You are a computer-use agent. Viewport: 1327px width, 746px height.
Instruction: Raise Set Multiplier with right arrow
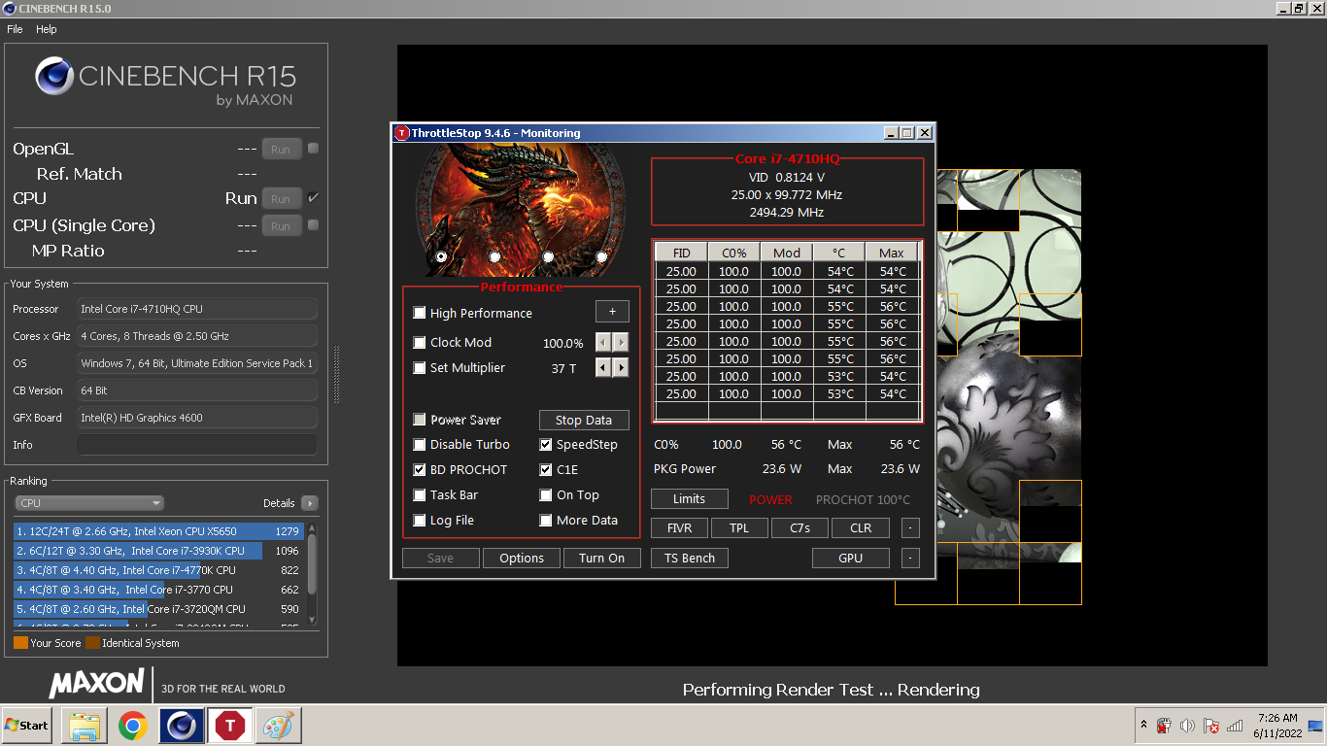[x=621, y=368]
